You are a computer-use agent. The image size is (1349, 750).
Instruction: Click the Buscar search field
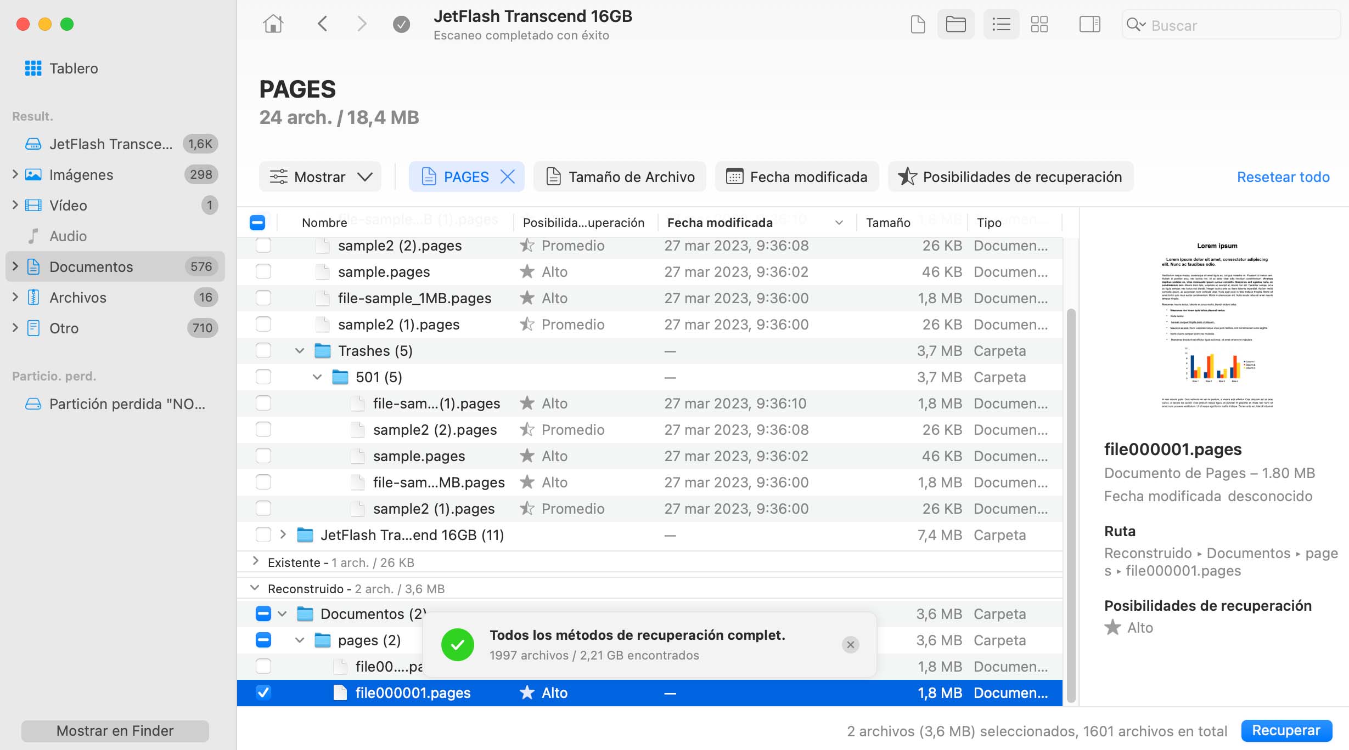coord(1231,25)
